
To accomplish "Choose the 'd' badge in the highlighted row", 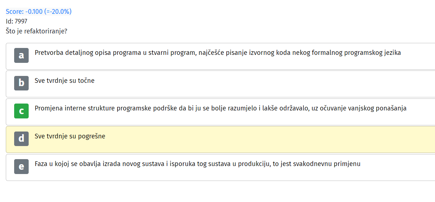I will click(x=21, y=139).
